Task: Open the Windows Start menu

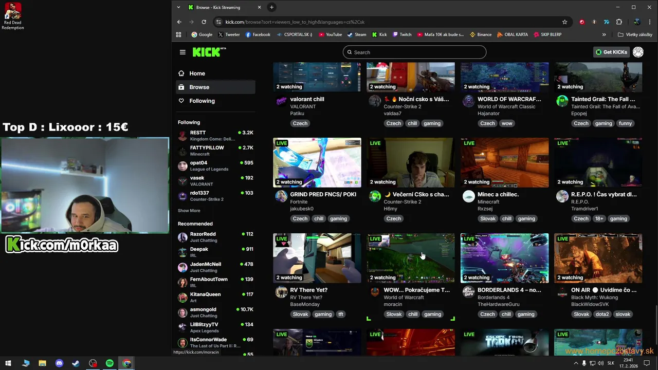Action: click(x=8, y=363)
